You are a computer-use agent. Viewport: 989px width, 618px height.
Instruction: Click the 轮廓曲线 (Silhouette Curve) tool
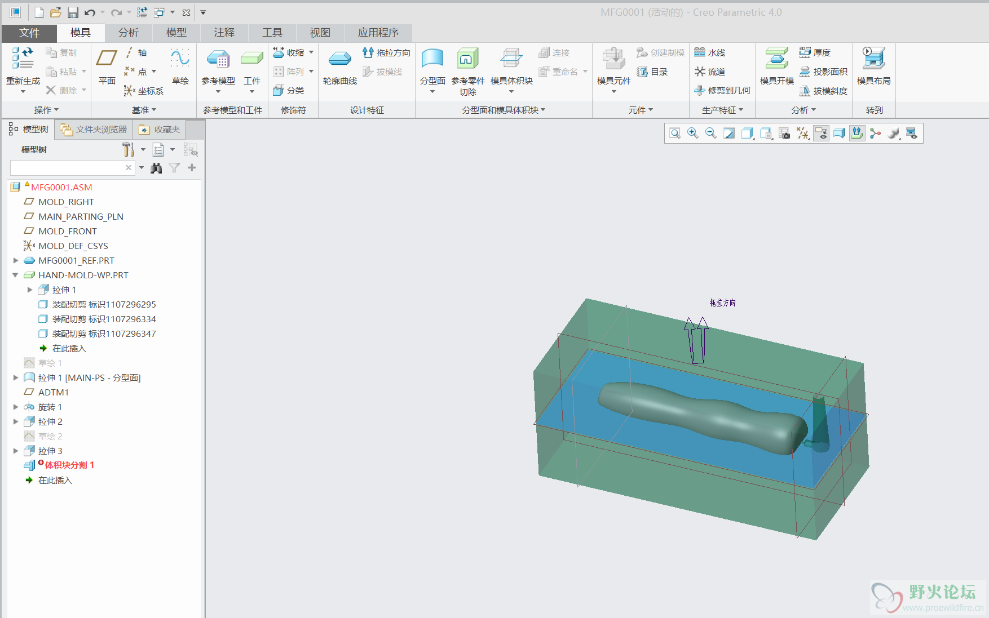coord(340,66)
